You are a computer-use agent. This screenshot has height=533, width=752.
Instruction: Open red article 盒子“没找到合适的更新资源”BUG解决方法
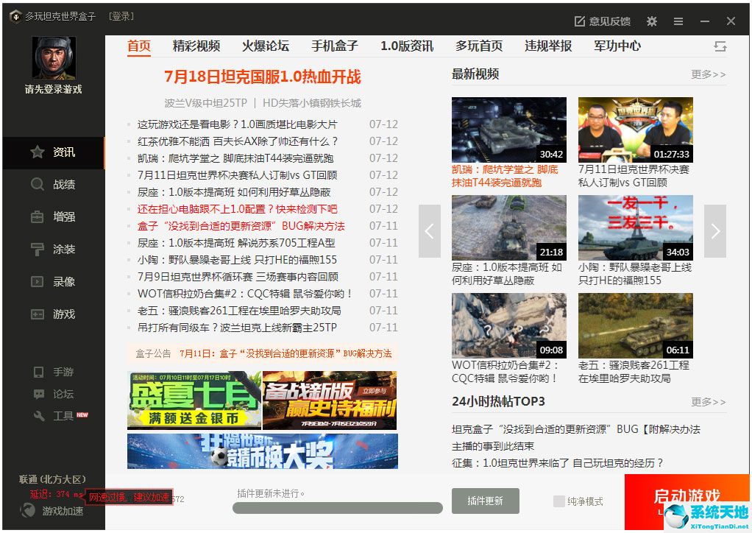coord(241,226)
